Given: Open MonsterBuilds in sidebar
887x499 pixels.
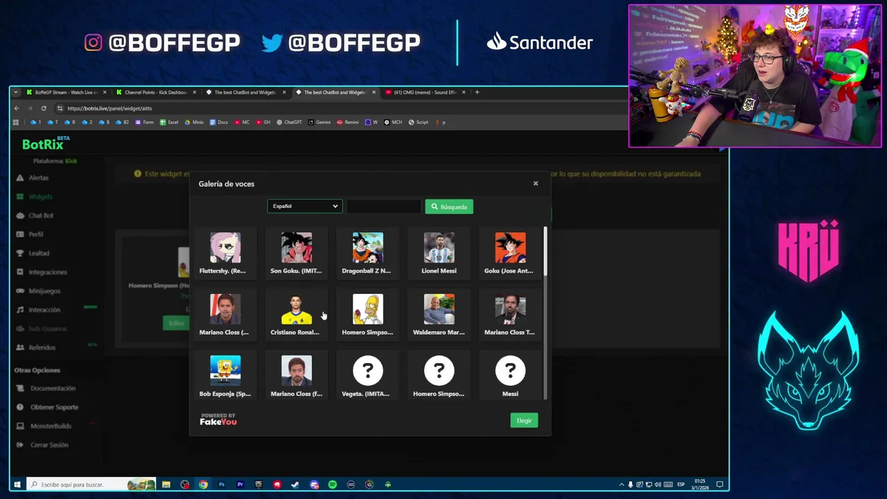Looking at the screenshot, I should (x=51, y=426).
